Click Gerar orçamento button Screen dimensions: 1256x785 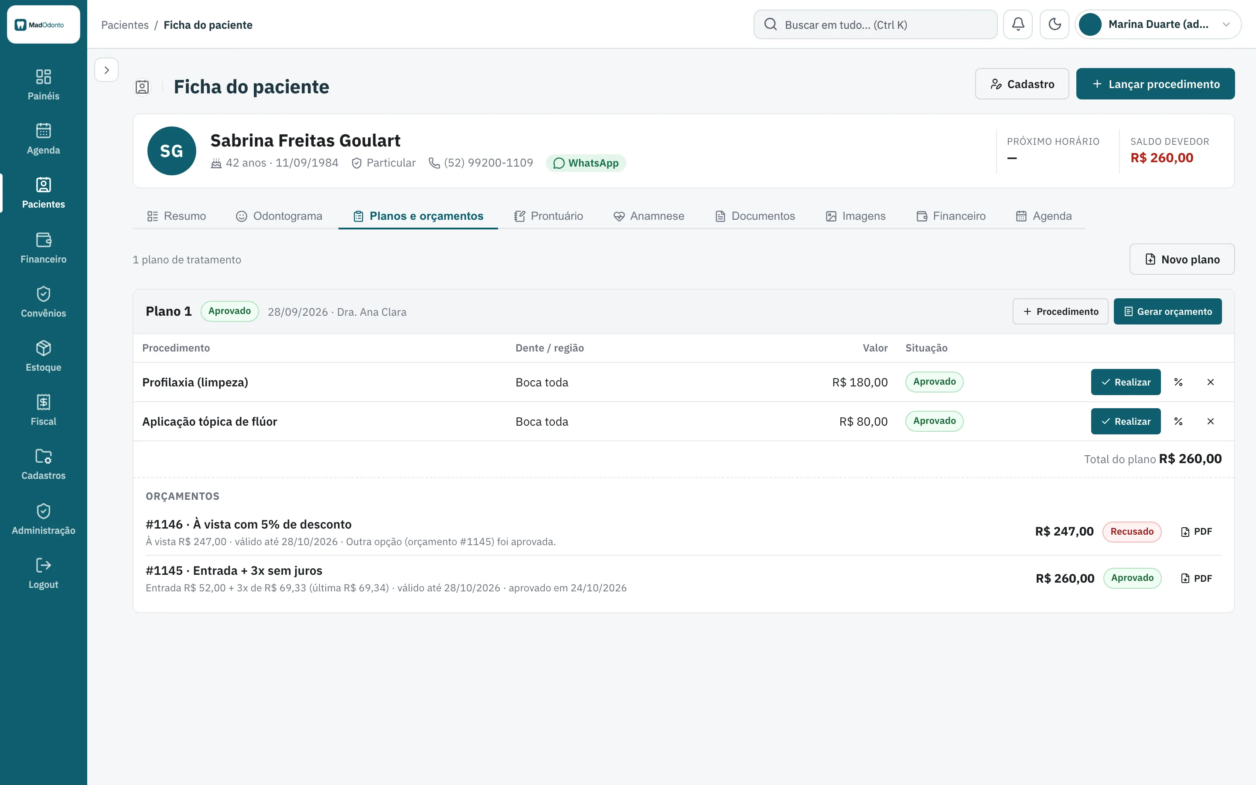click(x=1168, y=311)
